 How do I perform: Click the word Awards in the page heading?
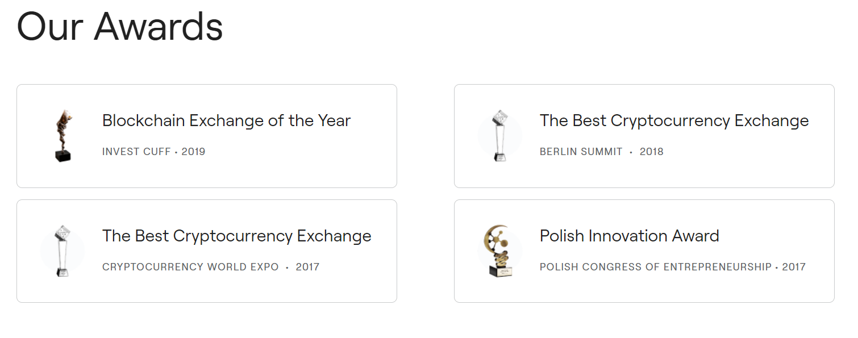159,27
